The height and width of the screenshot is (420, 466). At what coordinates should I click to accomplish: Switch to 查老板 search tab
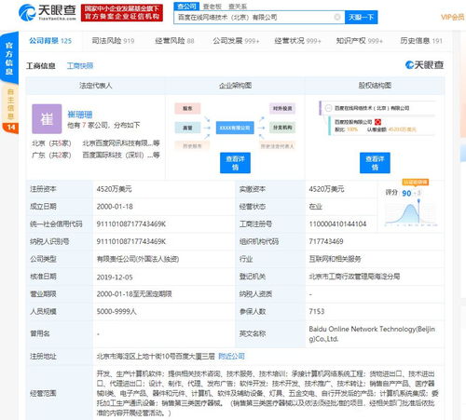[x=212, y=7]
